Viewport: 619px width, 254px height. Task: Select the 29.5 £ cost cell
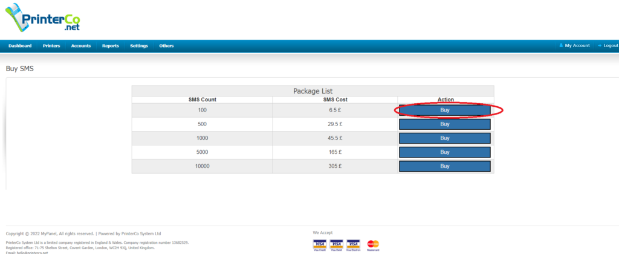click(x=335, y=124)
